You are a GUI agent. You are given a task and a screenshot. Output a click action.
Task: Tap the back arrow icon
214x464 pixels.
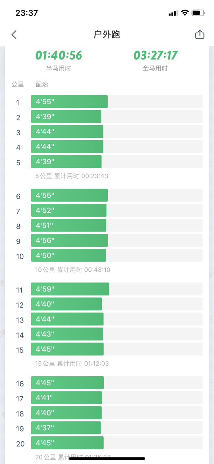tap(14, 35)
